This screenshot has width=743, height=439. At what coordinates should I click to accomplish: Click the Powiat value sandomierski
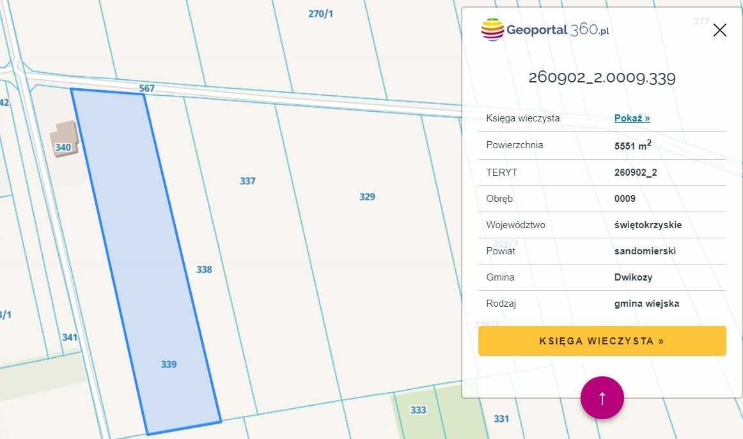[x=645, y=251]
